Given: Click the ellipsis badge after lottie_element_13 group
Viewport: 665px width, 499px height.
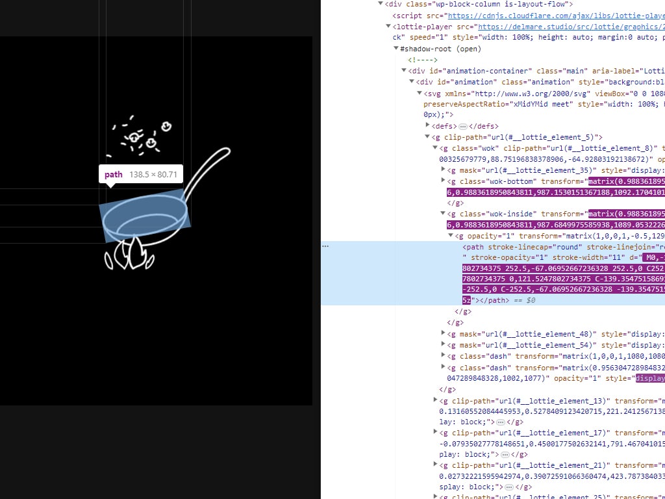Looking at the screenshot, I should (x=500, y=422).
